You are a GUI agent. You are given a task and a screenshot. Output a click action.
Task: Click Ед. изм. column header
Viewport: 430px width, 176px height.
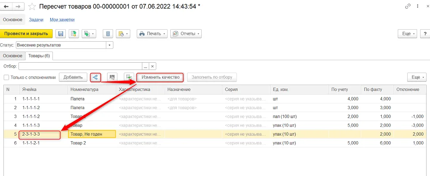299,90
